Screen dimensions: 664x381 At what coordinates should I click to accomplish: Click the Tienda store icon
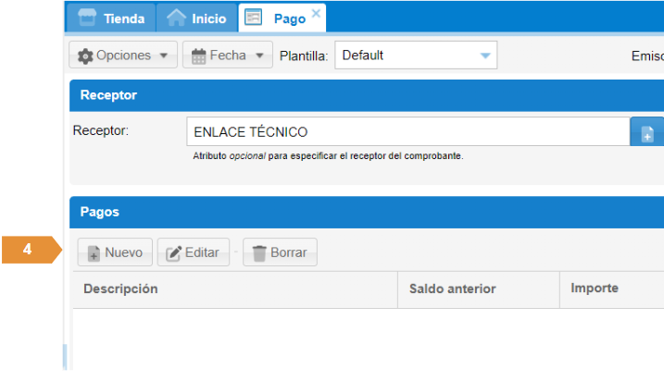tap(87, 18)
